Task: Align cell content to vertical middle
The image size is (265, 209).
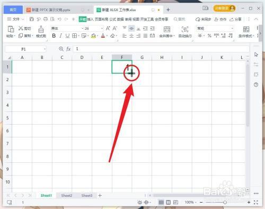Action: pos(131,28)
